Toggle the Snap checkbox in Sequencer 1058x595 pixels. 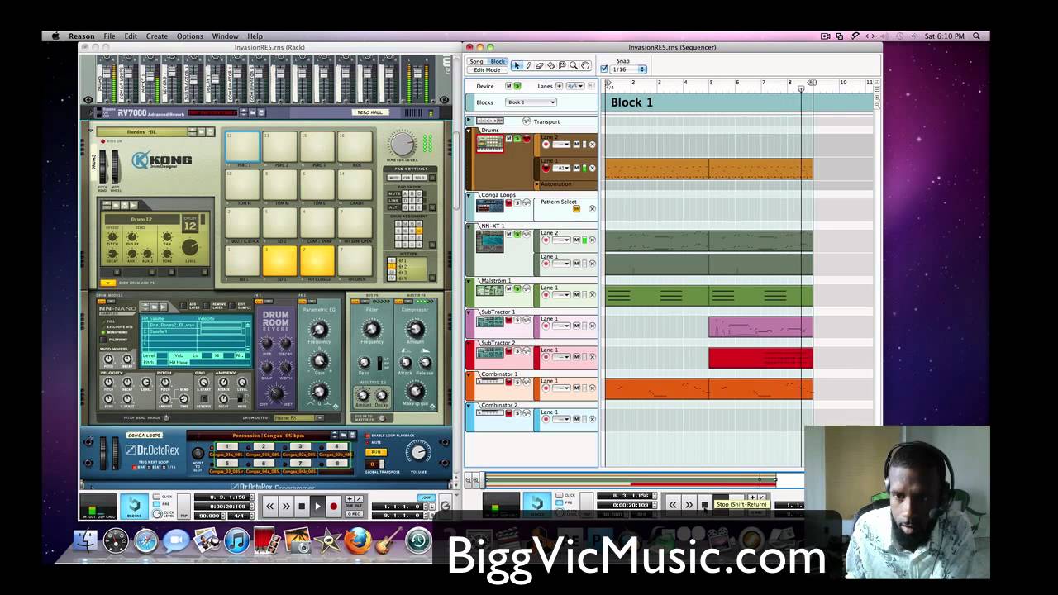coord(603,69)
